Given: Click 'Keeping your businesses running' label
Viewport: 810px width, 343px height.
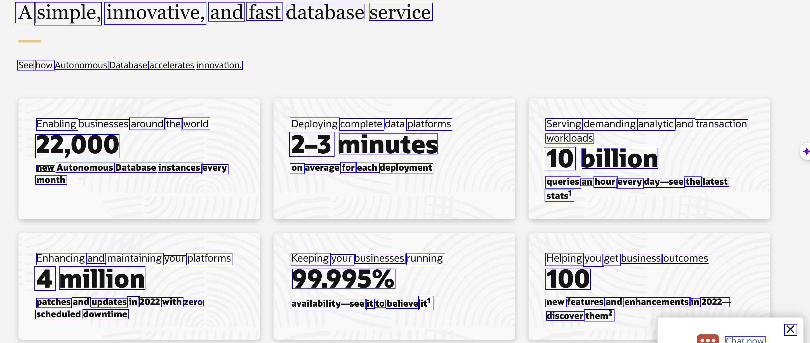Looking at the screenshot, I should tap(367, 259).
